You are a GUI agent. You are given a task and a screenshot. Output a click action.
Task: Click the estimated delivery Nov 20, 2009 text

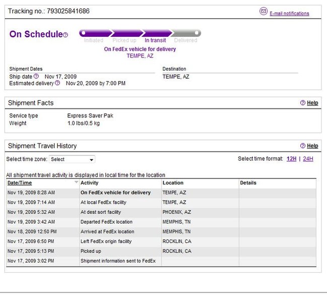pyautogui.click(x=96, y=83)
